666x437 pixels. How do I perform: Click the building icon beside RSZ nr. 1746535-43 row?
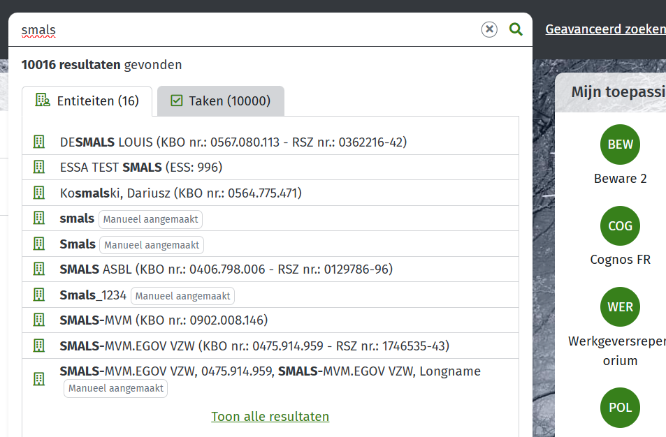[x=39, y=346]
